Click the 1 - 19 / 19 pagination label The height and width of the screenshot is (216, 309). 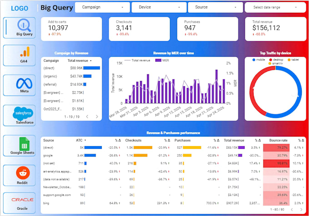(72, 117)
